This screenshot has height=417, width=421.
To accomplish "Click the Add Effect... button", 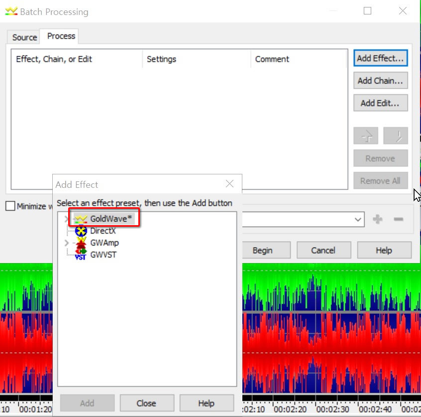I will click(381, 58).
